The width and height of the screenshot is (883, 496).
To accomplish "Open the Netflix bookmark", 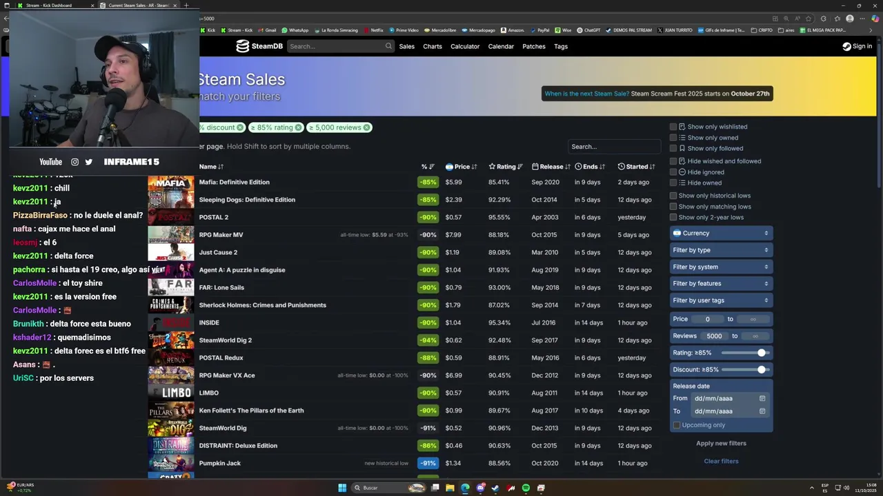I will coord(373,30).
